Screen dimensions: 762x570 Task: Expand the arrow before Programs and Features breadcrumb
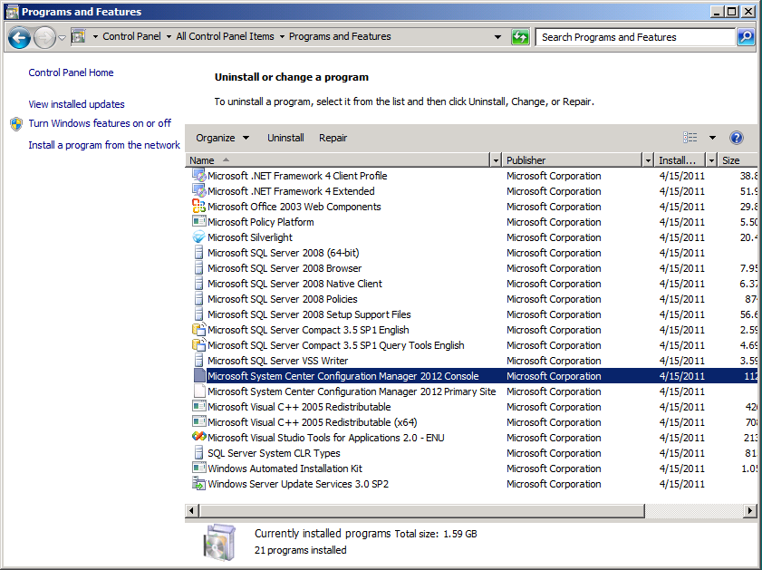coord(282,36)
